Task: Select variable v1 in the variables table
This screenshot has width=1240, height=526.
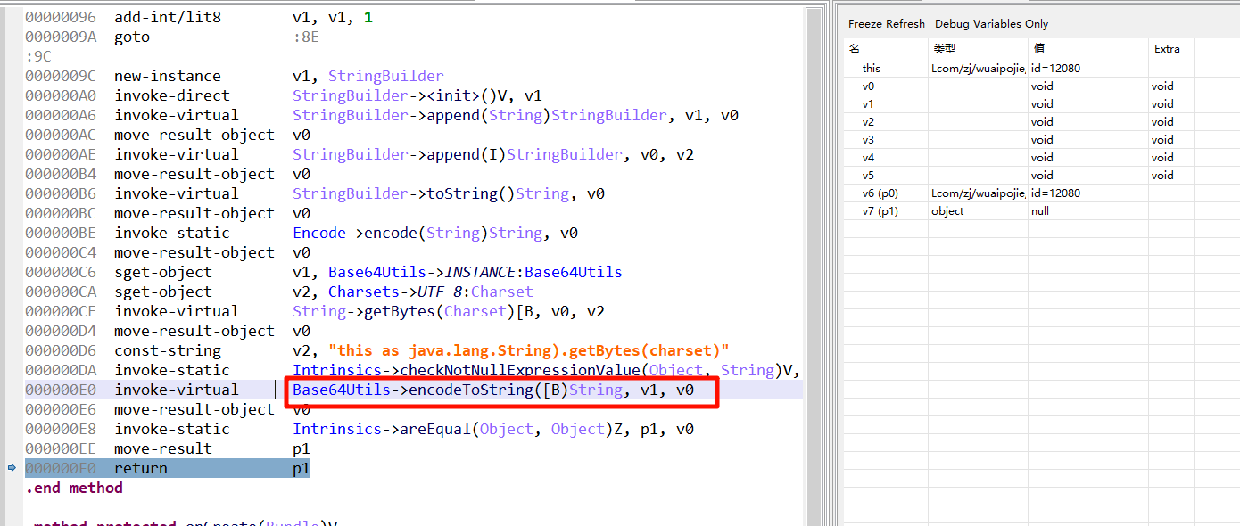Action: click(1041, 104)
